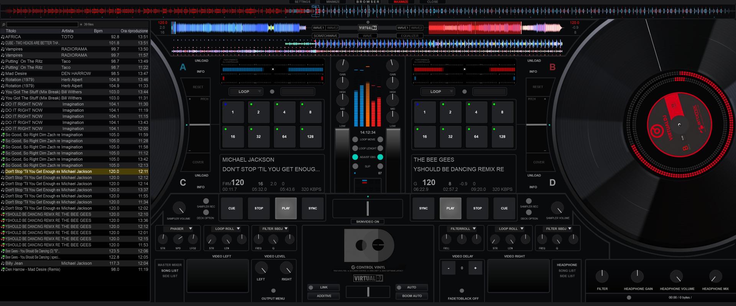Turn the left channel MID knob
Screen dimensions: 736x306
(342, 100)
